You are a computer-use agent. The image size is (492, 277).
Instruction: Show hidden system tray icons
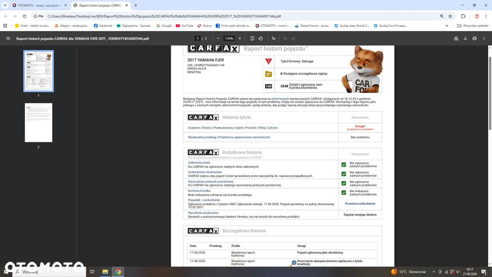click(x=433, y=272)
